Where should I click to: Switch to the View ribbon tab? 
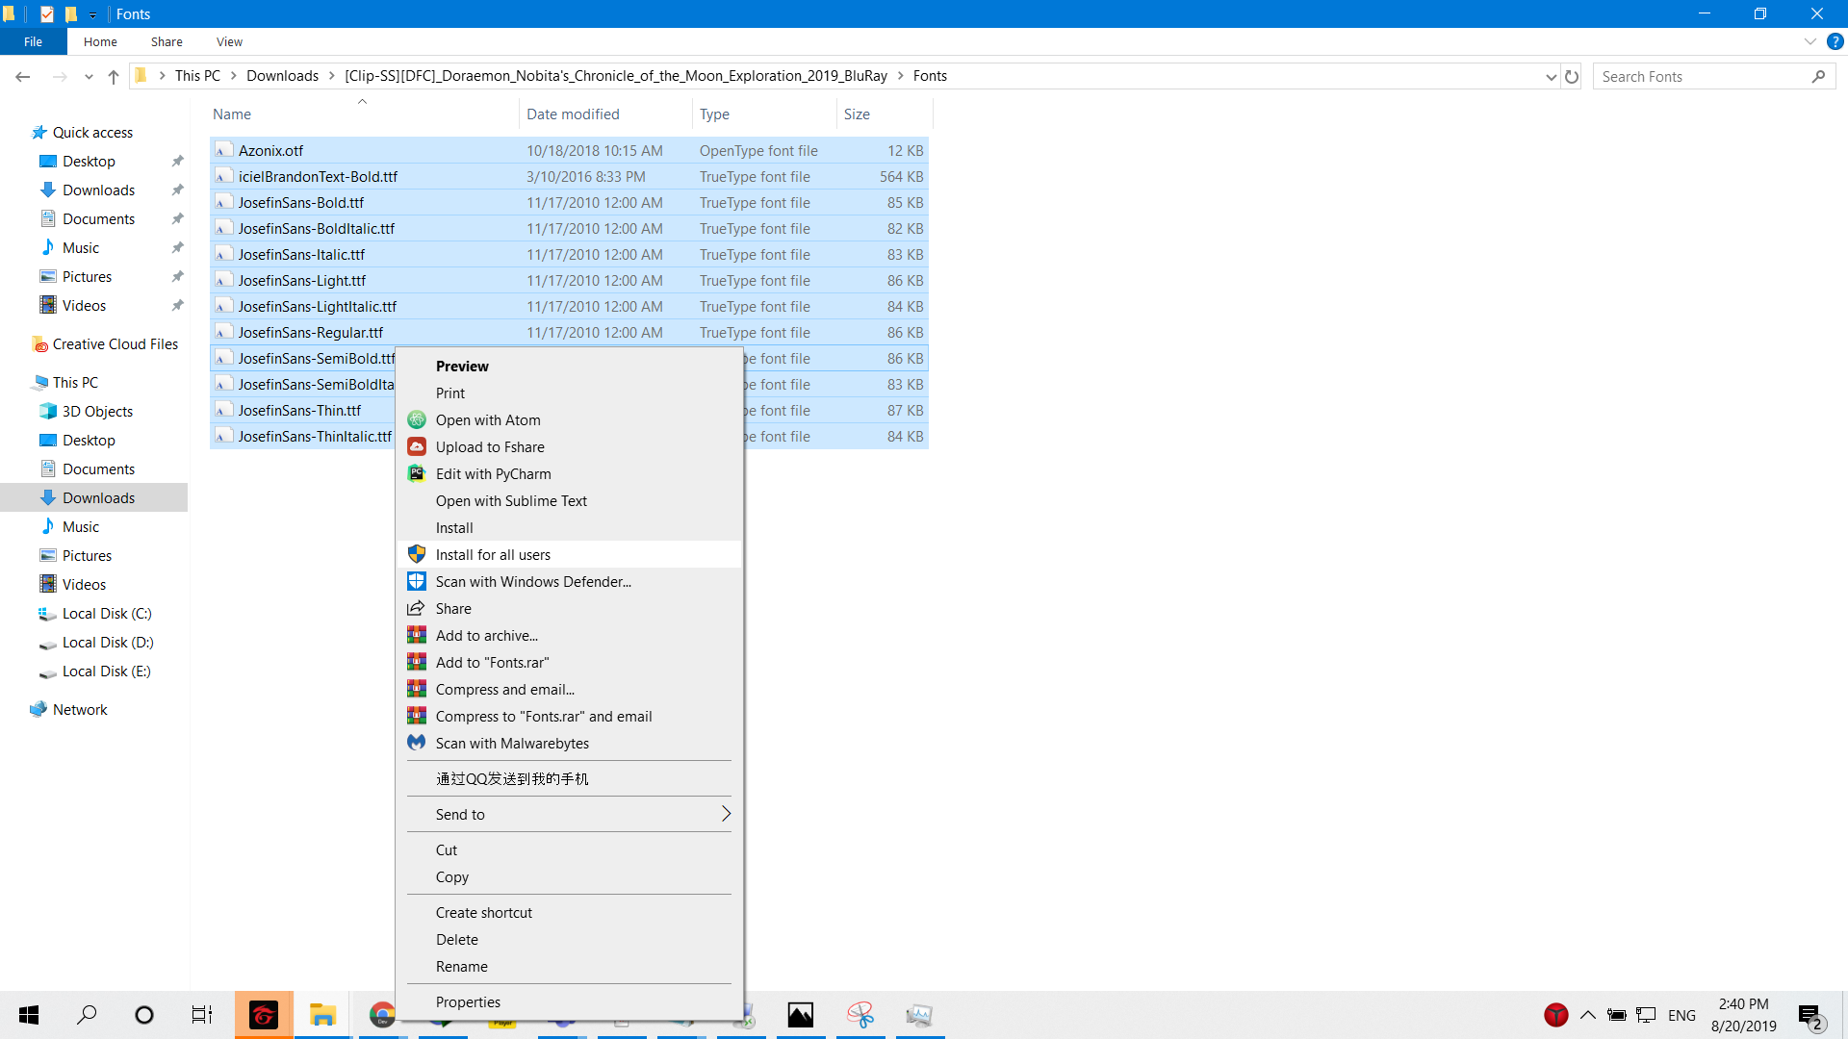coord(229,41)
